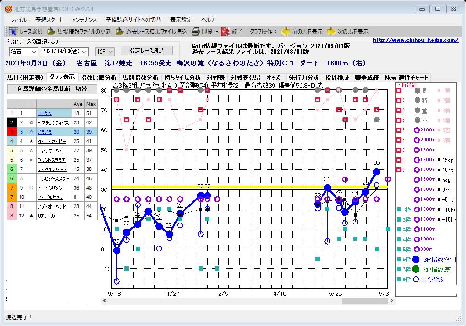This screenshot has width=466, height=326.
Task: Select horse ケイアイネイビー in the list
Action: [52, 141]
